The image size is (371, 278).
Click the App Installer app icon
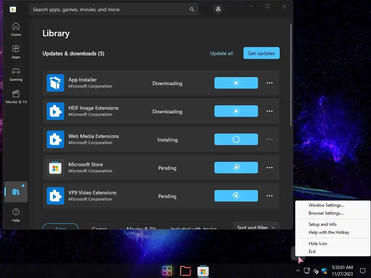(x=55, y=83)
